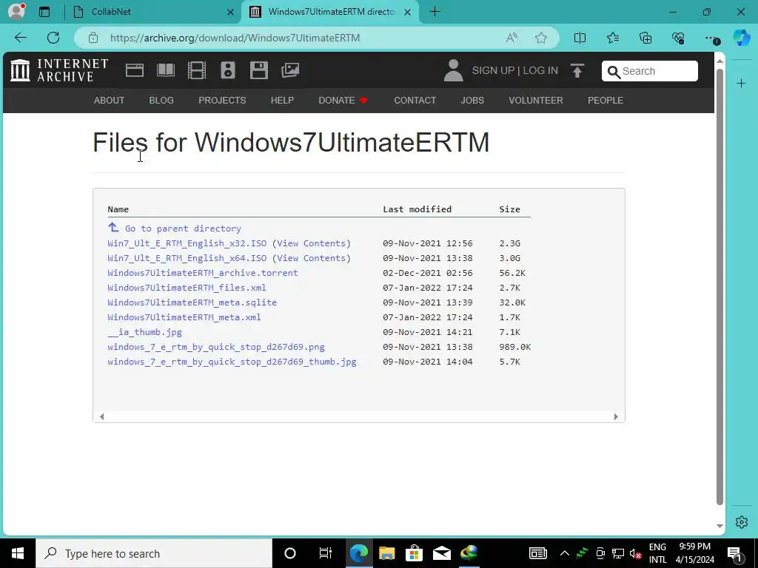This screenshot has height=568, width=758.
Task: Click the Read aloud icon in the address bar
Action: point(512,38)
